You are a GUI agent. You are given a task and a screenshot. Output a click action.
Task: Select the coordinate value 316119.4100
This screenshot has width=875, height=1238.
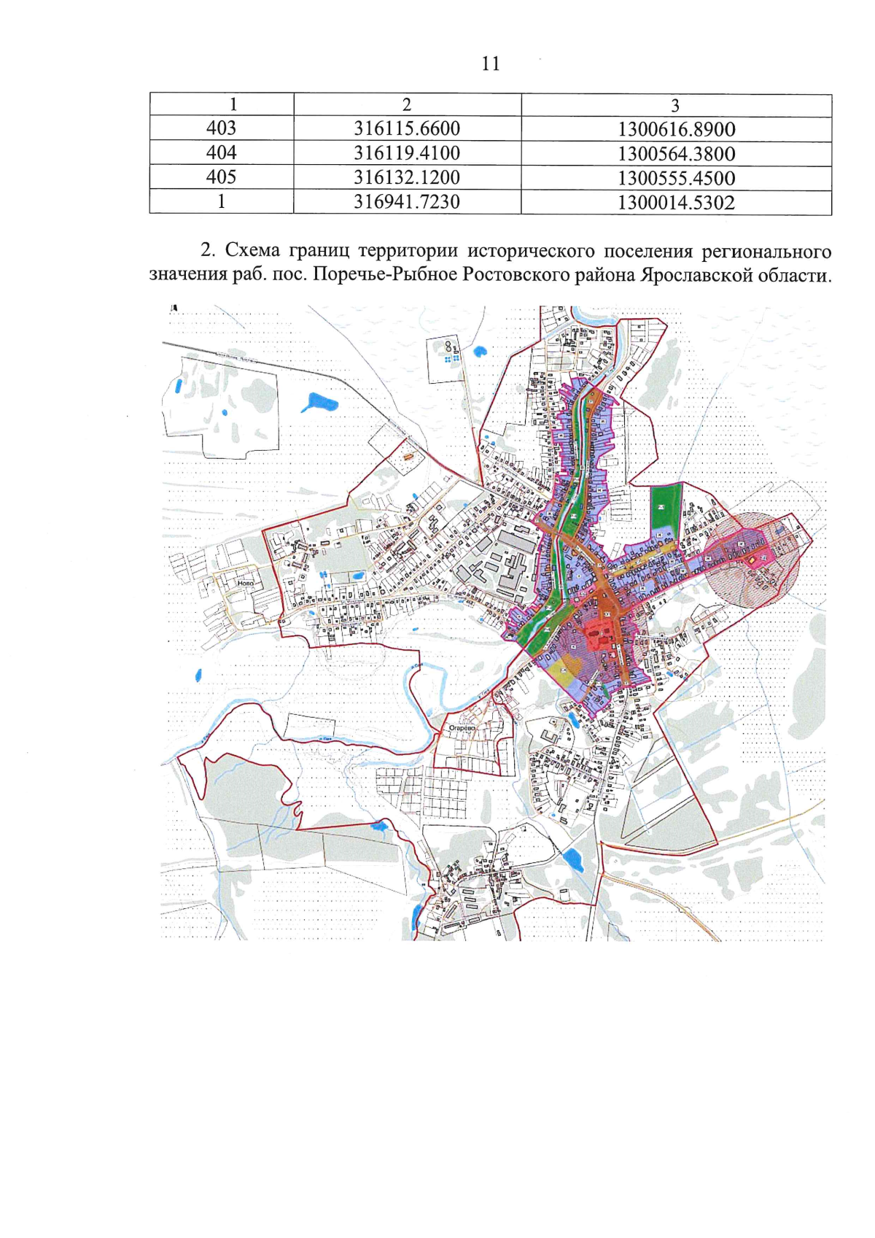point(407,153)
